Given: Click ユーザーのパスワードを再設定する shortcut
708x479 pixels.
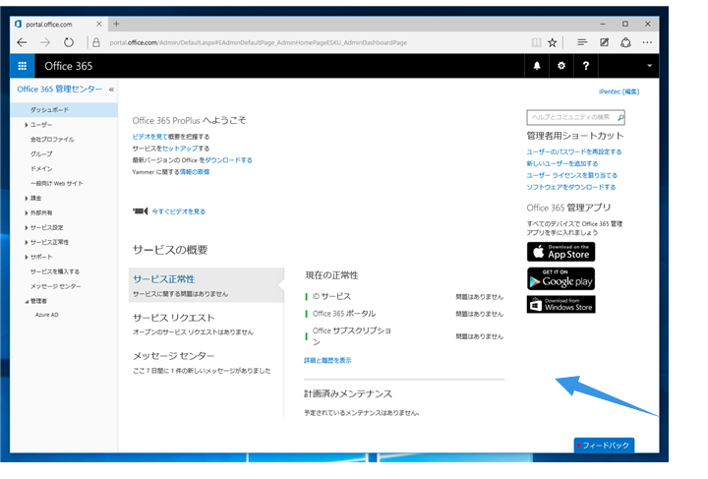Looking at the screenshot, I should pos(574,152).
